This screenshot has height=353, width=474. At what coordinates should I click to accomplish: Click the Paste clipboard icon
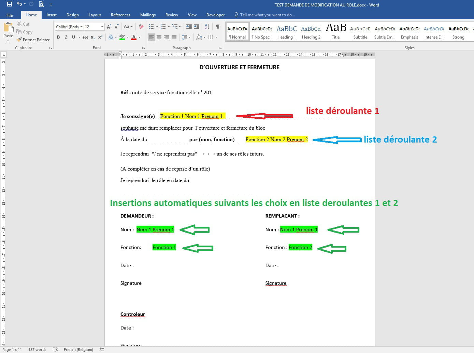click(x=8, y=27)
